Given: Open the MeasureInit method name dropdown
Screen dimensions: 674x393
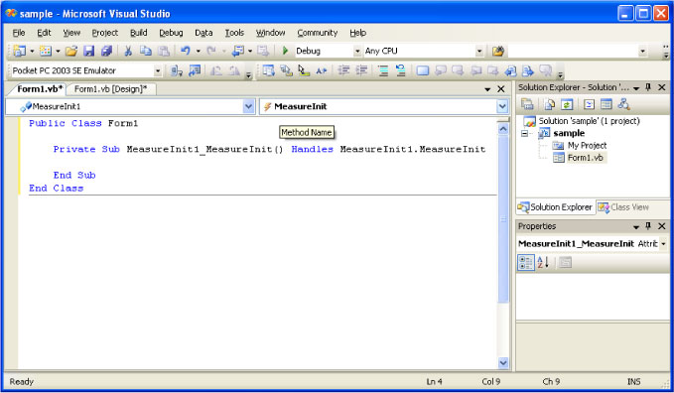Looking at the screenshot, I should coord(502,106).
